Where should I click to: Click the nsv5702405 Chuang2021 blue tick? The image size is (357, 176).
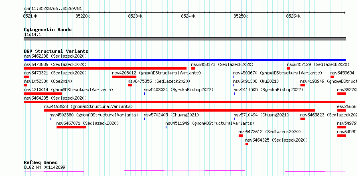[x=144, y=119]
